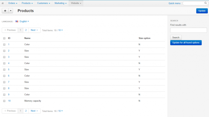Image resolution: width=209 pixels, height=117 pixels.
Task: Open option ID link 6
Action: [9, 76]
